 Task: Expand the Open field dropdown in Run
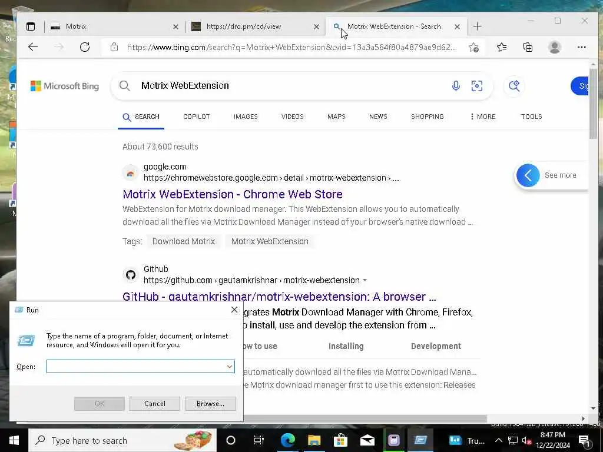pyautogui.click(x=230, y=367)
